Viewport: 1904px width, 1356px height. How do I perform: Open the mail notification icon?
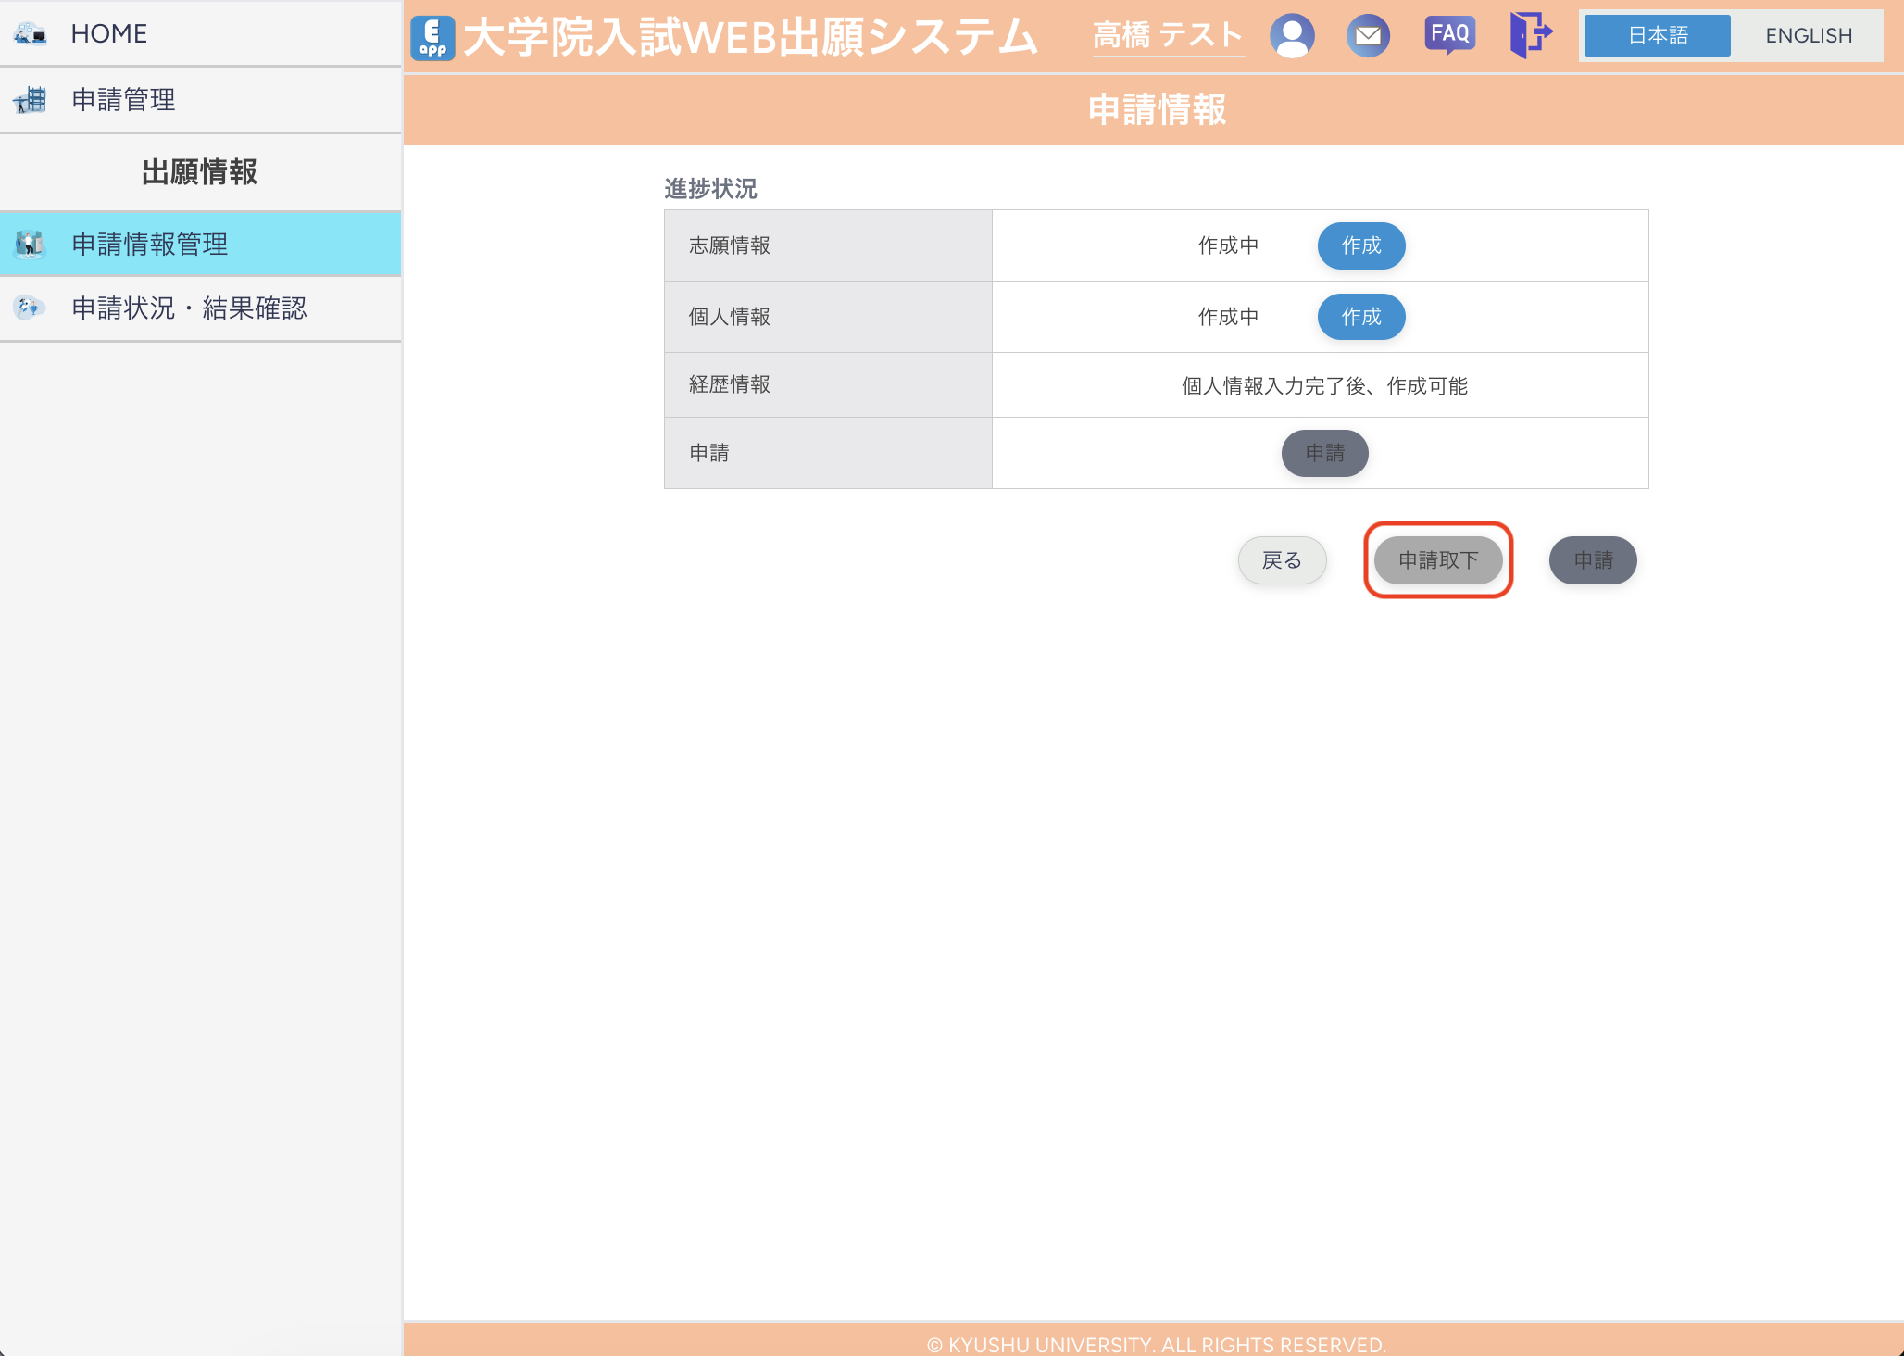pos(1369,35)
